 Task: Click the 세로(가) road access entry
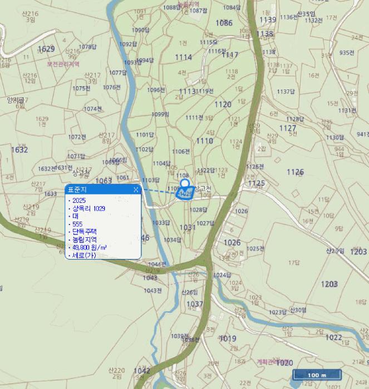[x=84, y=255]
